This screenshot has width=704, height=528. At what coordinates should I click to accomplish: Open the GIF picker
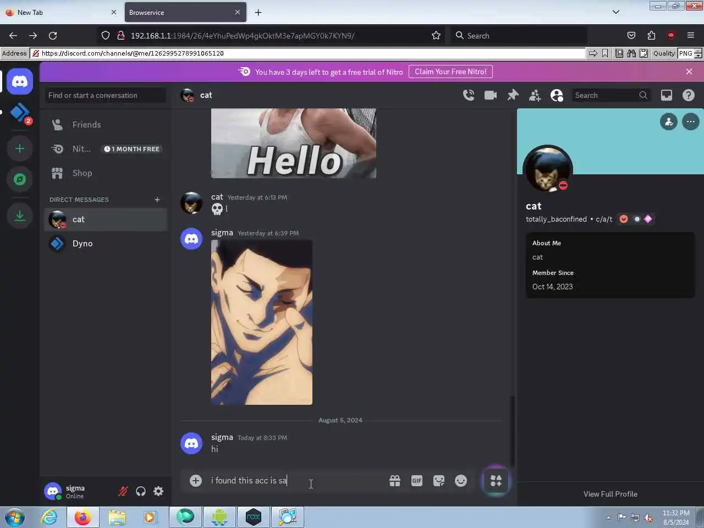(417, 481)
